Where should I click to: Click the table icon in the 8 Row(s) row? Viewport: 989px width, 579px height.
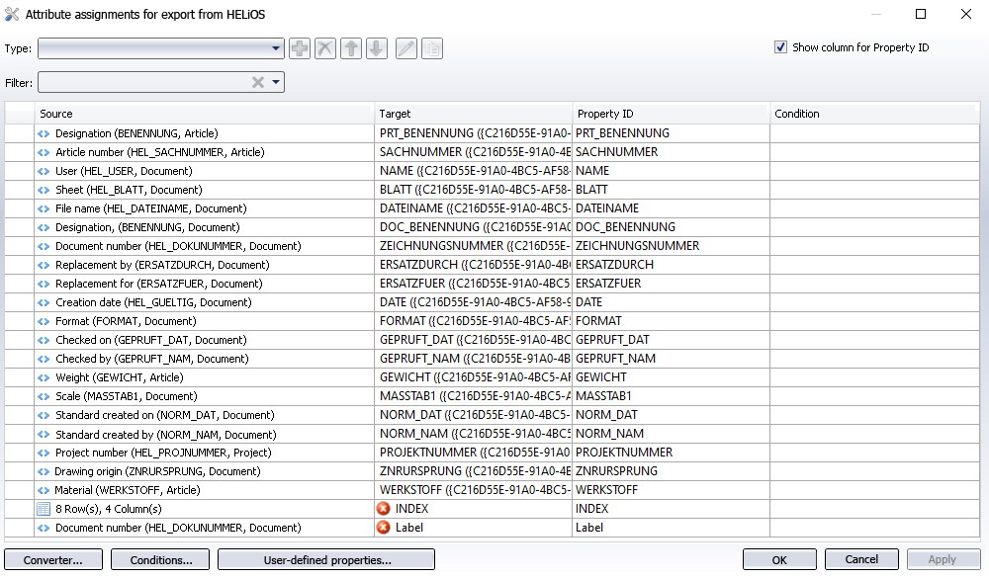(x=44, y=509)
